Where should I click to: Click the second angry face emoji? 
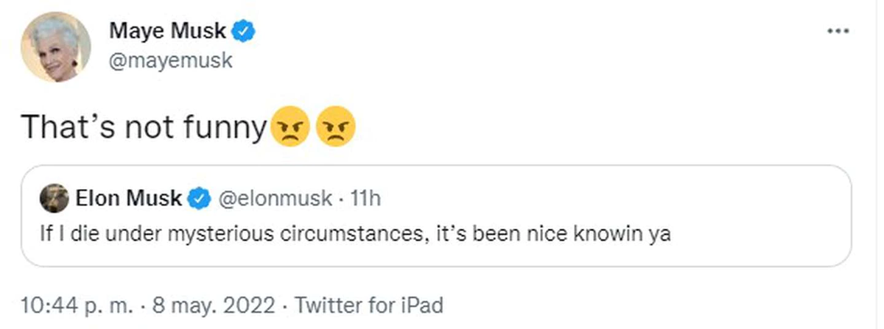[x=336, y=128]
